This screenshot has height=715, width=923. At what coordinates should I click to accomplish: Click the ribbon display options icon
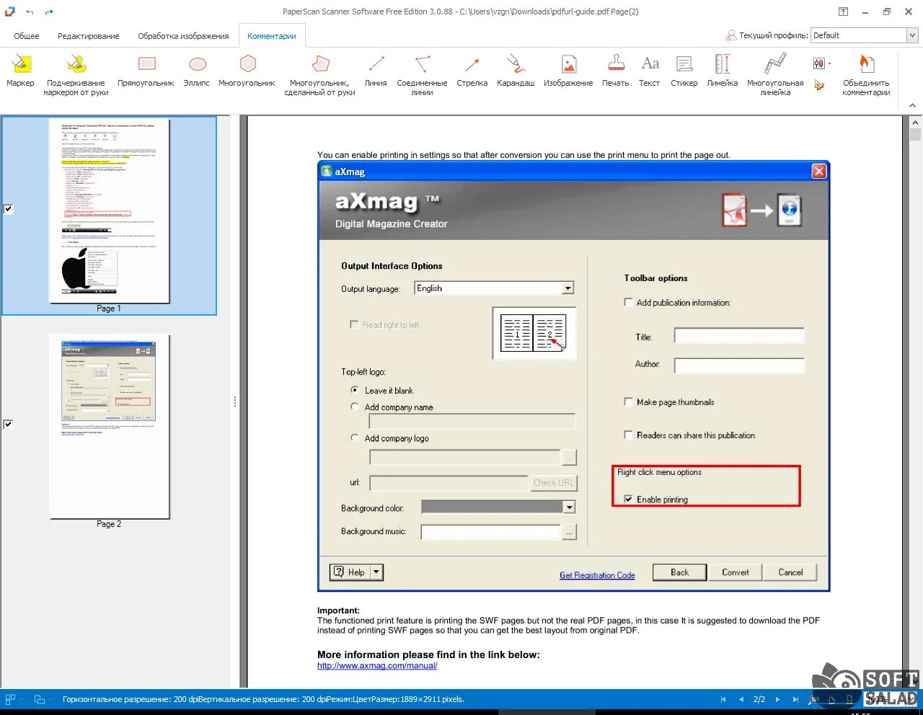coord(843,12)
